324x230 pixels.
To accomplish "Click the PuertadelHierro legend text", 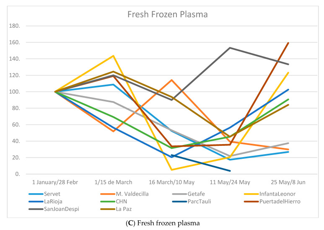I will [280, 202].
